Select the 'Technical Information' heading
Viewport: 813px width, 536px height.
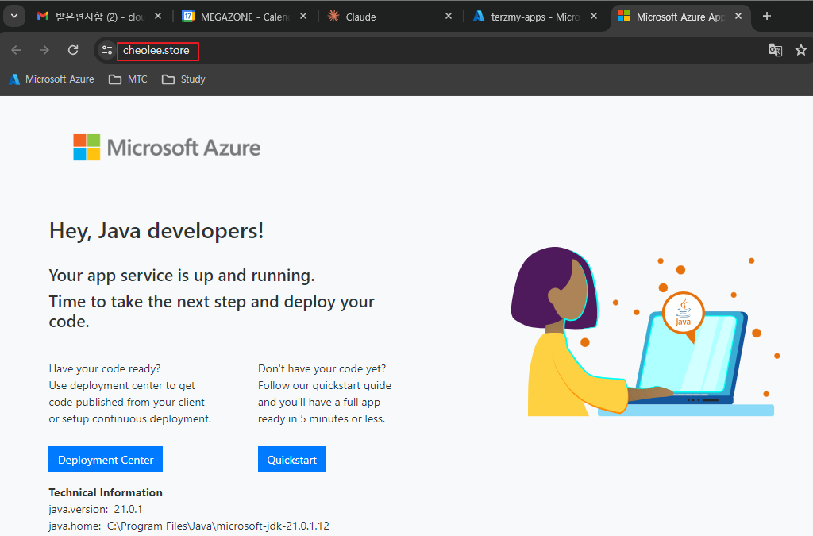(106, 492)
